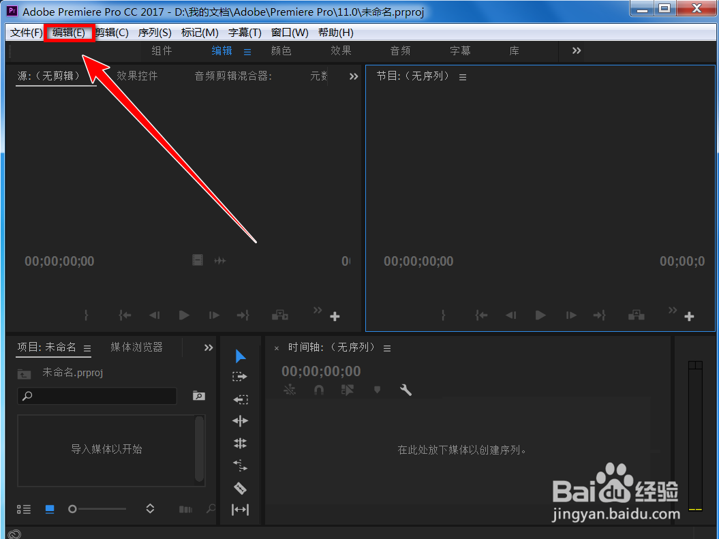Screen dimensions: 719x539
Task: Select the Rolling Edit tool
Action: click(x=241, y=443)
